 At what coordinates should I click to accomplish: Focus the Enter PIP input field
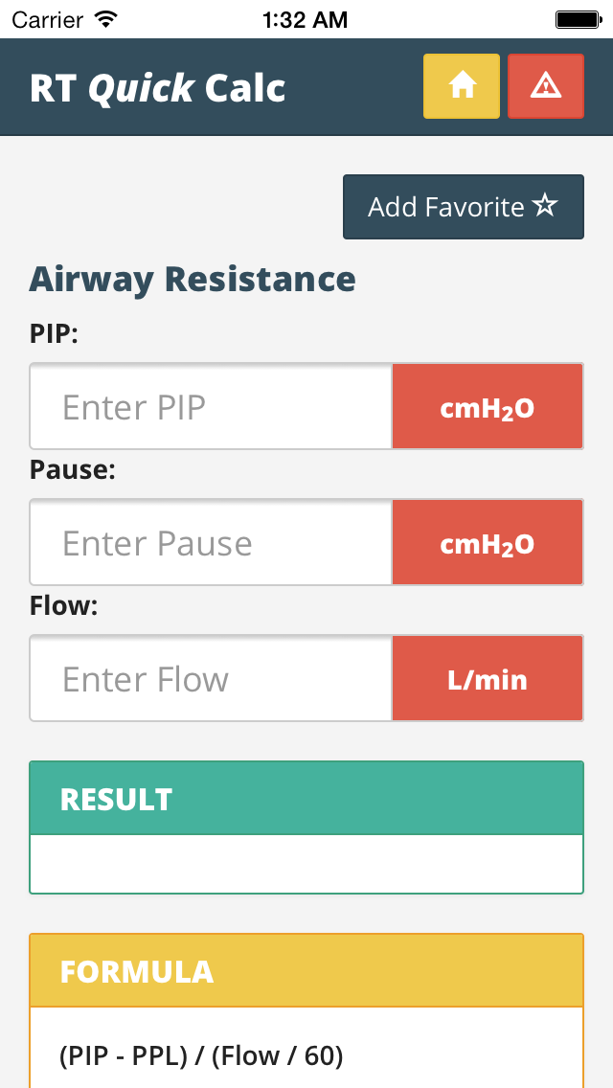tap(211, 407)
